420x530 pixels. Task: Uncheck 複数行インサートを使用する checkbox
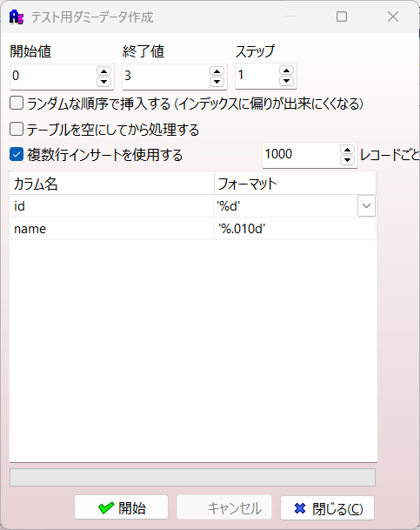click(x=17, y=154)
